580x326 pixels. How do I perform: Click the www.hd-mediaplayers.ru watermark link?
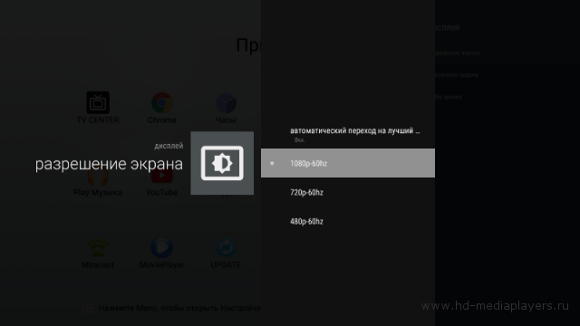tap(495, 306)
